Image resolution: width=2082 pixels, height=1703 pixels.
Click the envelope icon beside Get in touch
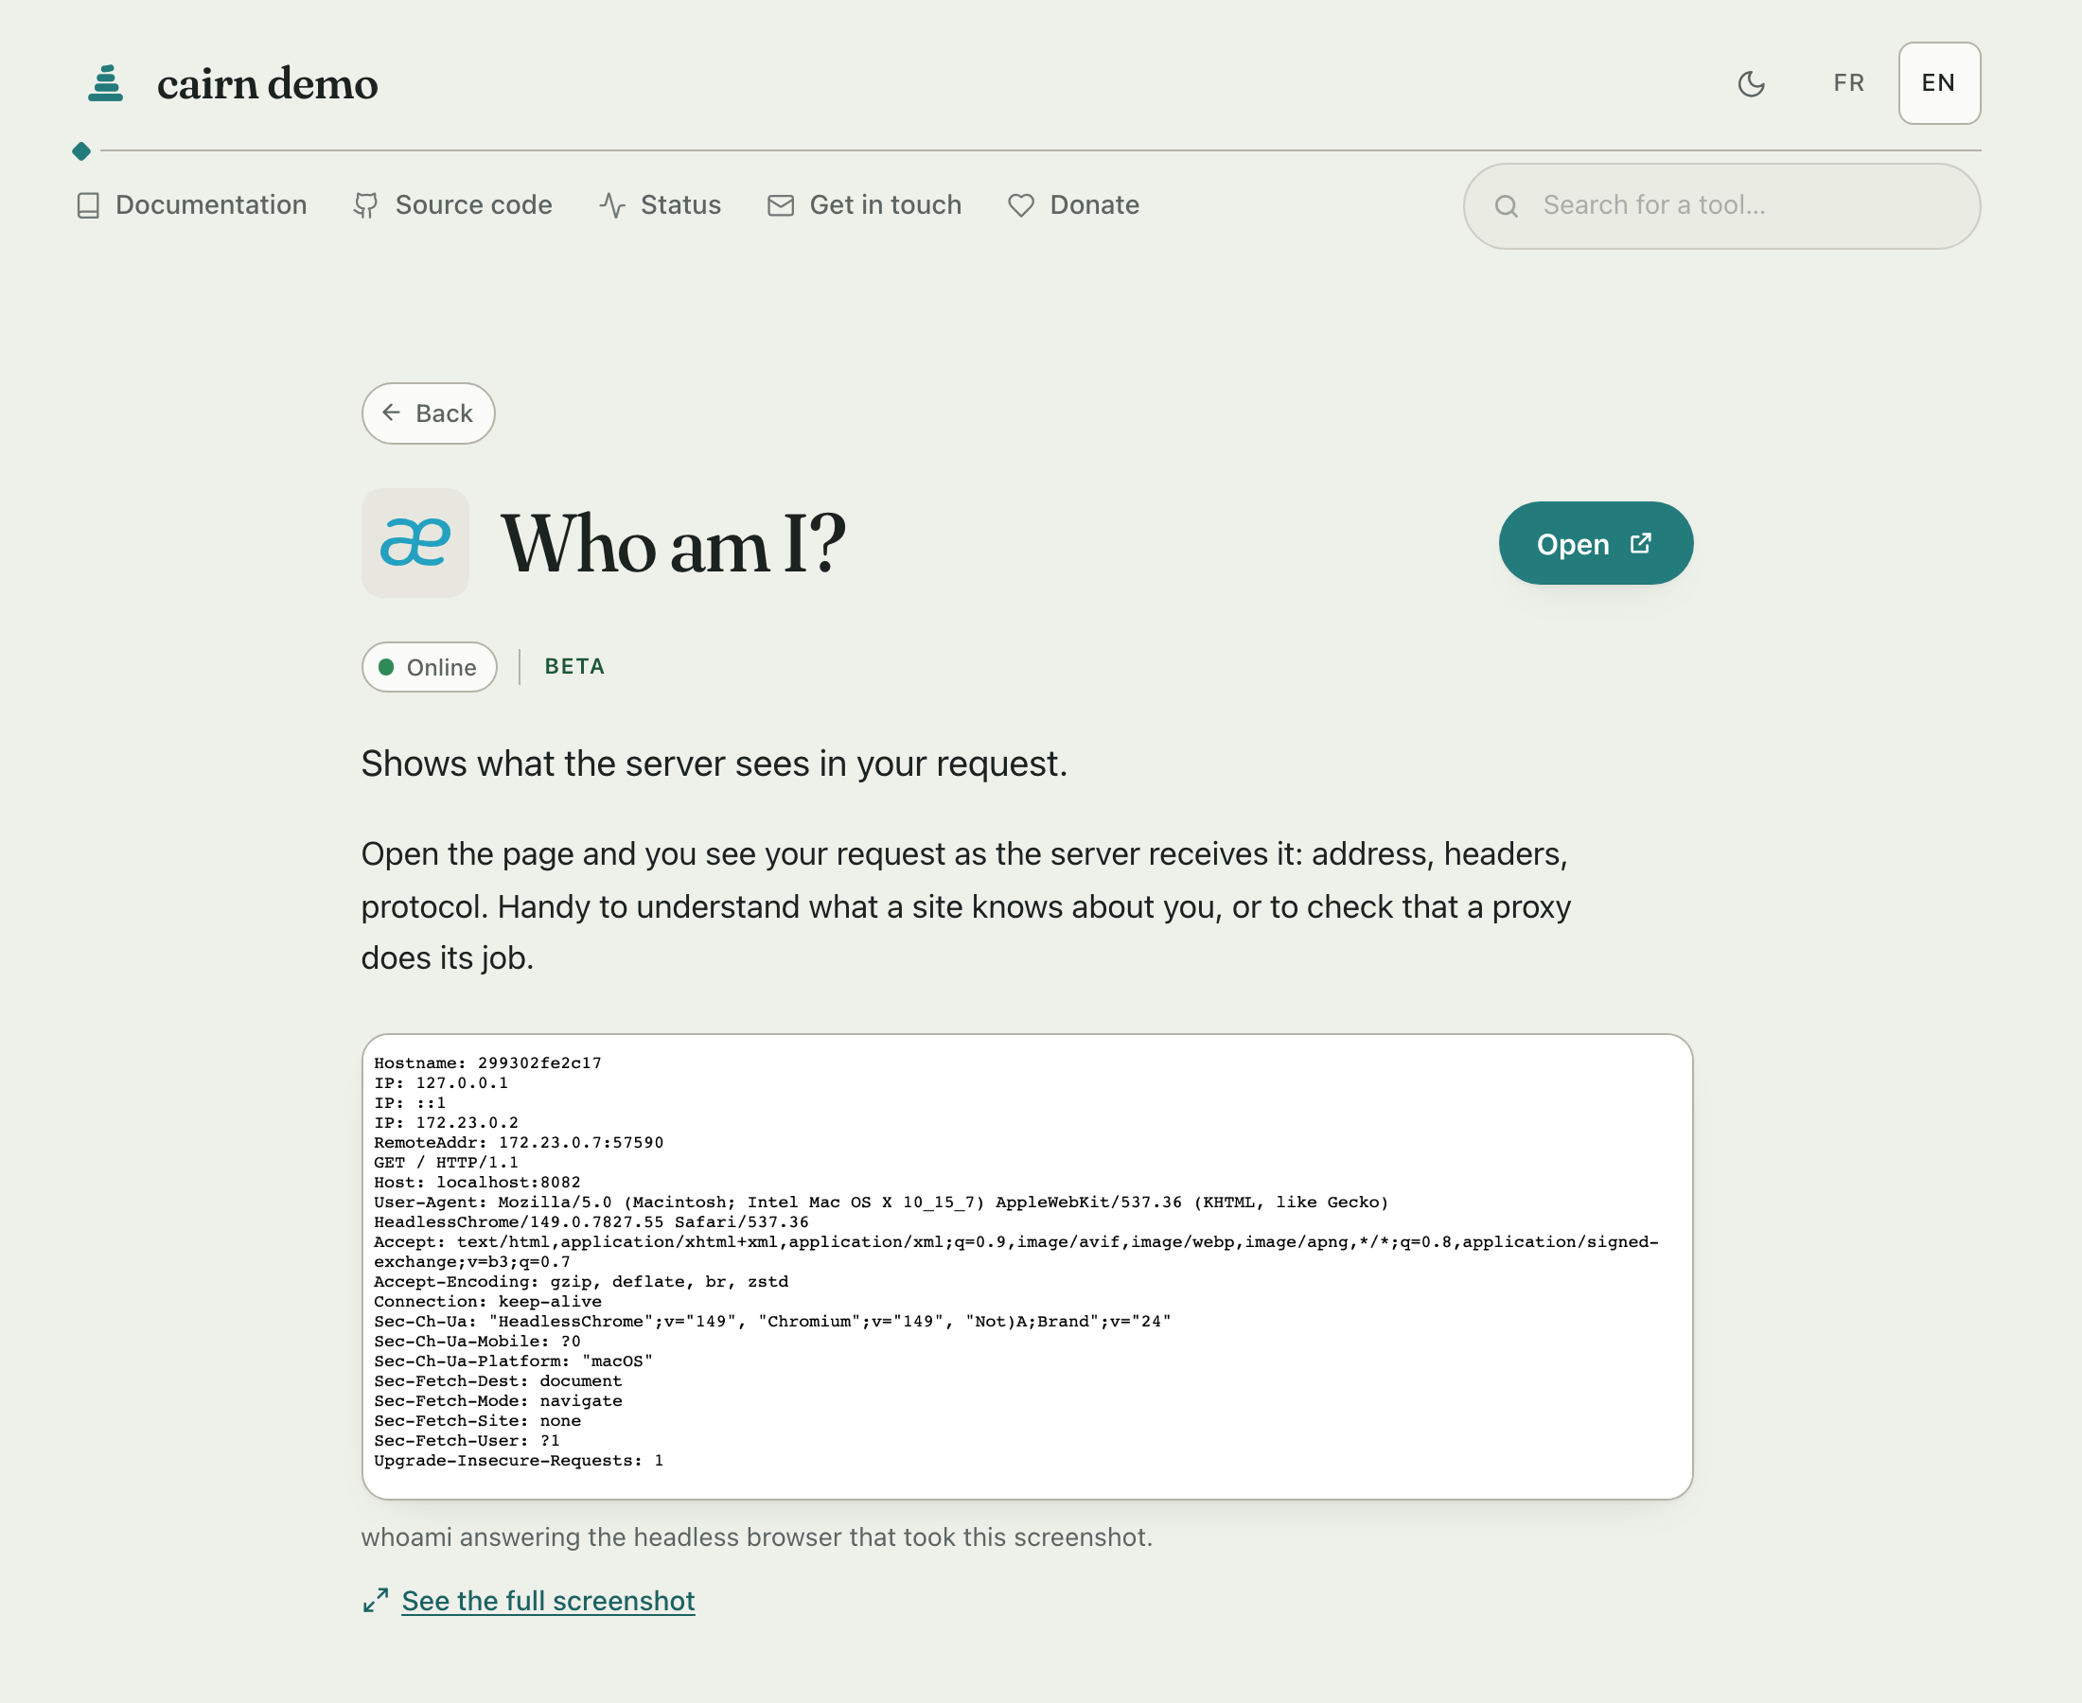pyautogui.click(x=781, y=205)
